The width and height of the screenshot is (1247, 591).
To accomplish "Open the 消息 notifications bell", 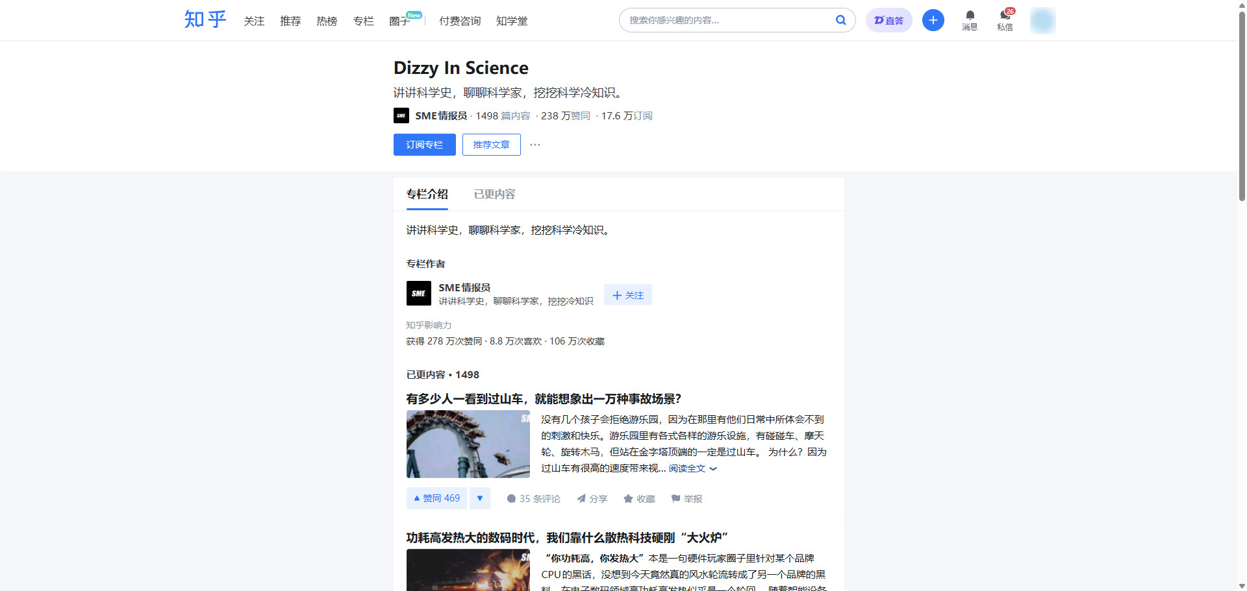I will tap(970, 20).
